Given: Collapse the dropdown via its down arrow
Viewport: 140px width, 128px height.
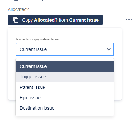Looking at the screenshot, I should tap(109, 49).
